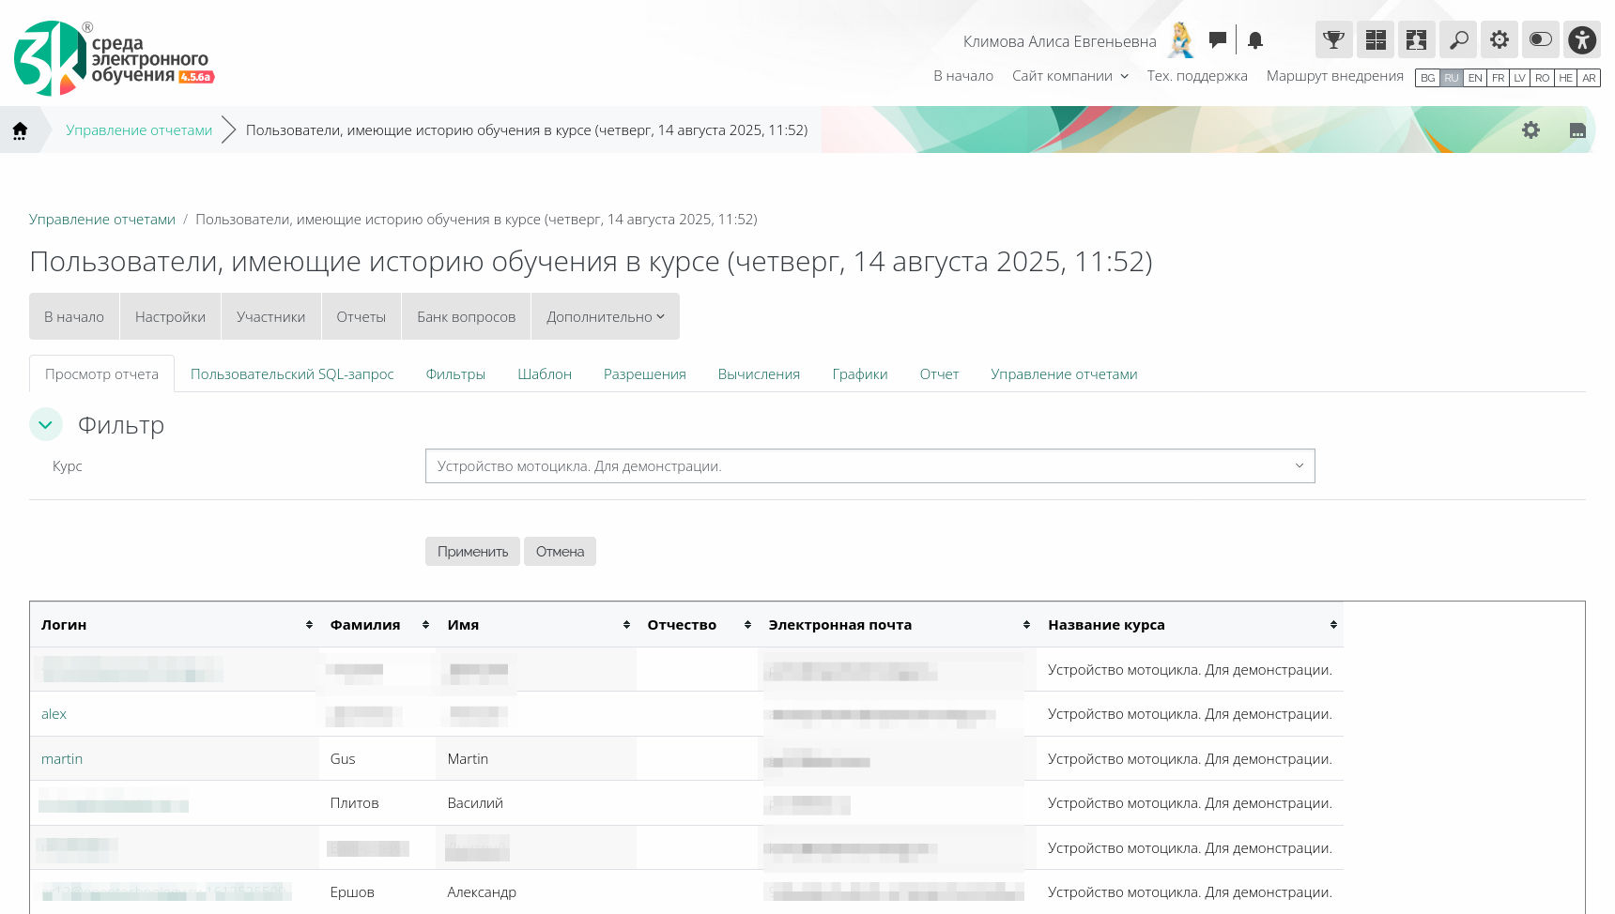1615x914 pixels.
Task: Sort by Электронная почта column arrows
Action: [x=1026, y=625]
